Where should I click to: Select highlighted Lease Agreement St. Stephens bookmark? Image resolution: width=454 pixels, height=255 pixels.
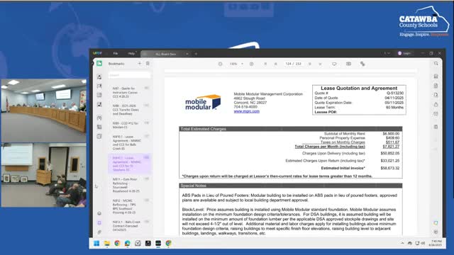tap(130, 164)
